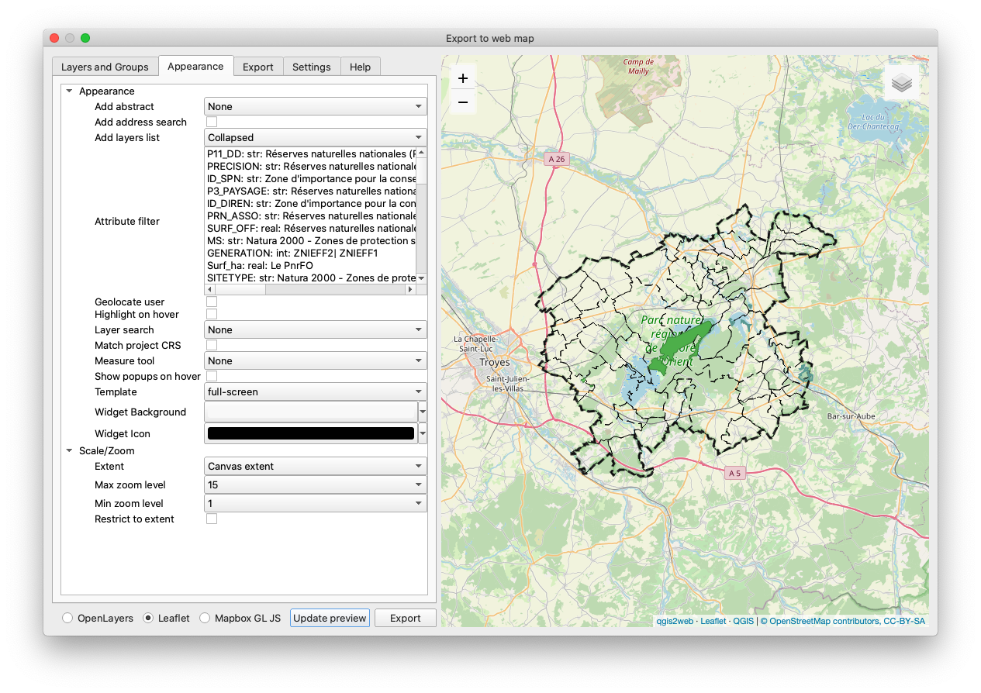Screen dimensions: 981x693
Task: Open the Max zoom level dropdown
Action: point(316,484)
